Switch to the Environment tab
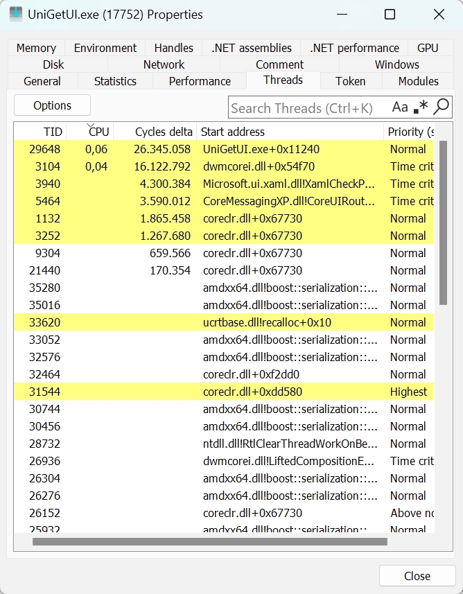The image size is (463, 594). (105, 48)
